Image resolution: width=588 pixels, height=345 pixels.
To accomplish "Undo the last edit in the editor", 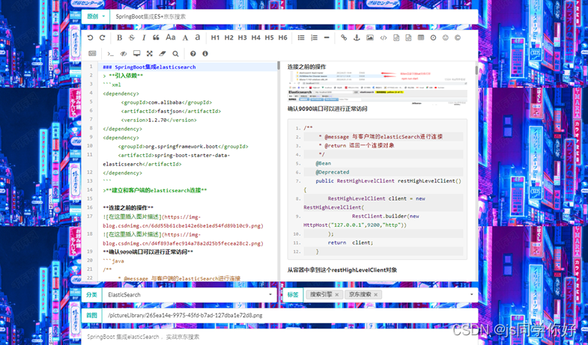I will 90,37.
